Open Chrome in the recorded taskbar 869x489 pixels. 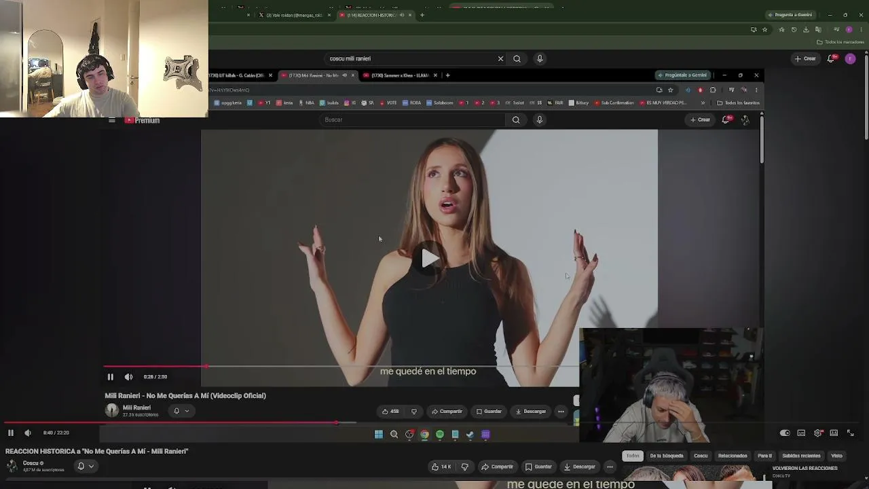click(x=424, y=435)
